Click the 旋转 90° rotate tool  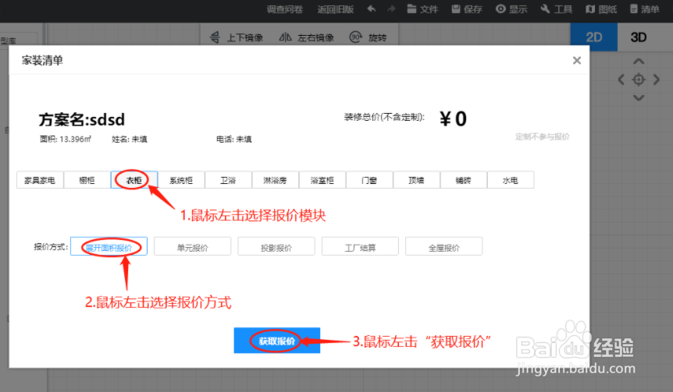click(x=368, y=37)
